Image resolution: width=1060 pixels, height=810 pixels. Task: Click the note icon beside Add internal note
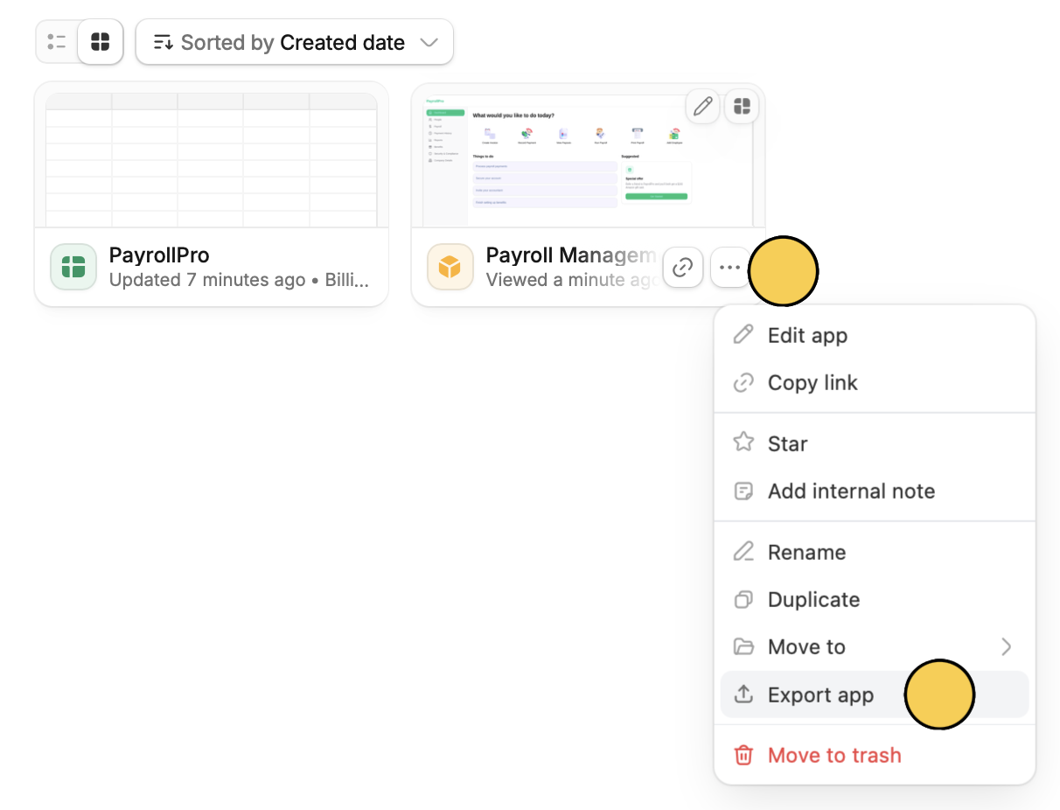[x=743, y=491]
